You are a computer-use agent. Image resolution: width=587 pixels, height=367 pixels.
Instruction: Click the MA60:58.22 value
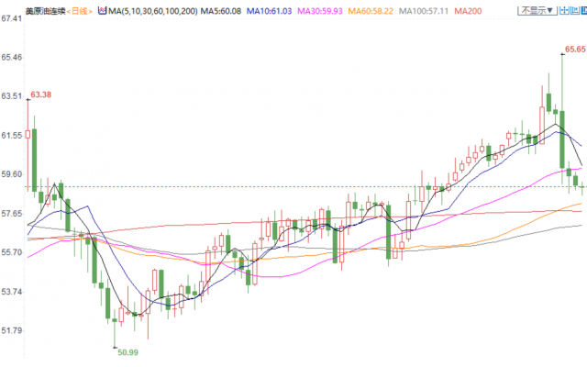tap(371, 11)
